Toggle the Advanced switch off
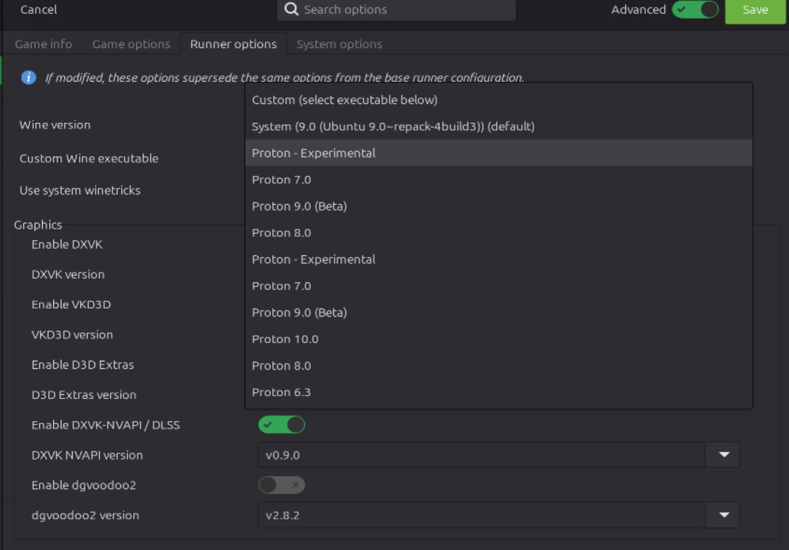This screenshot has width=789, height=550. pyautogui.click(x=695, y=10)
